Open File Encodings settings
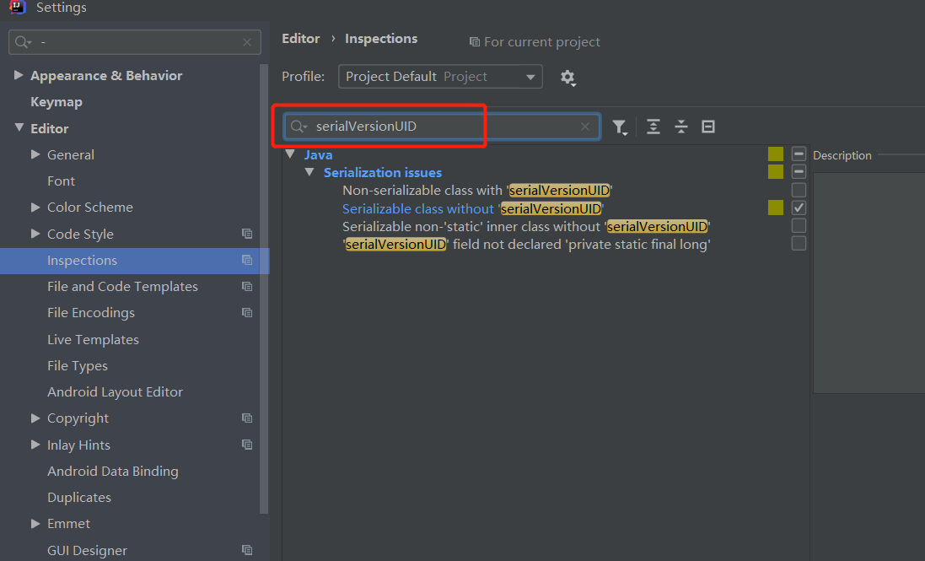Image resolution: width=925 pixels, height=561 pixels. tap(91, 313)
